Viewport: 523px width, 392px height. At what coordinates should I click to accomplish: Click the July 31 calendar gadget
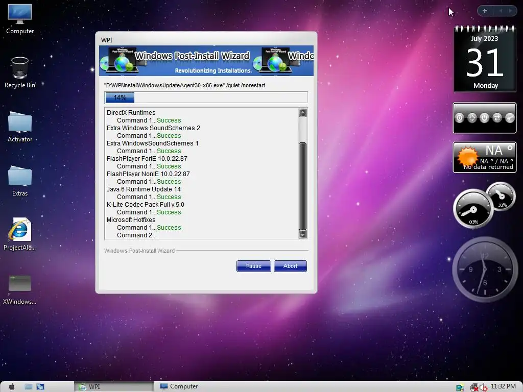[x=485, y=59]
